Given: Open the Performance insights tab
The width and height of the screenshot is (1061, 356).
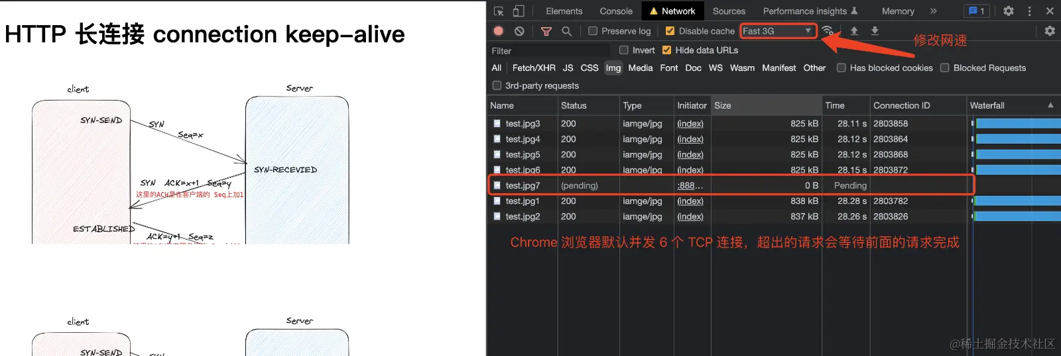Looking at the screenshot, I should point(810,11).
